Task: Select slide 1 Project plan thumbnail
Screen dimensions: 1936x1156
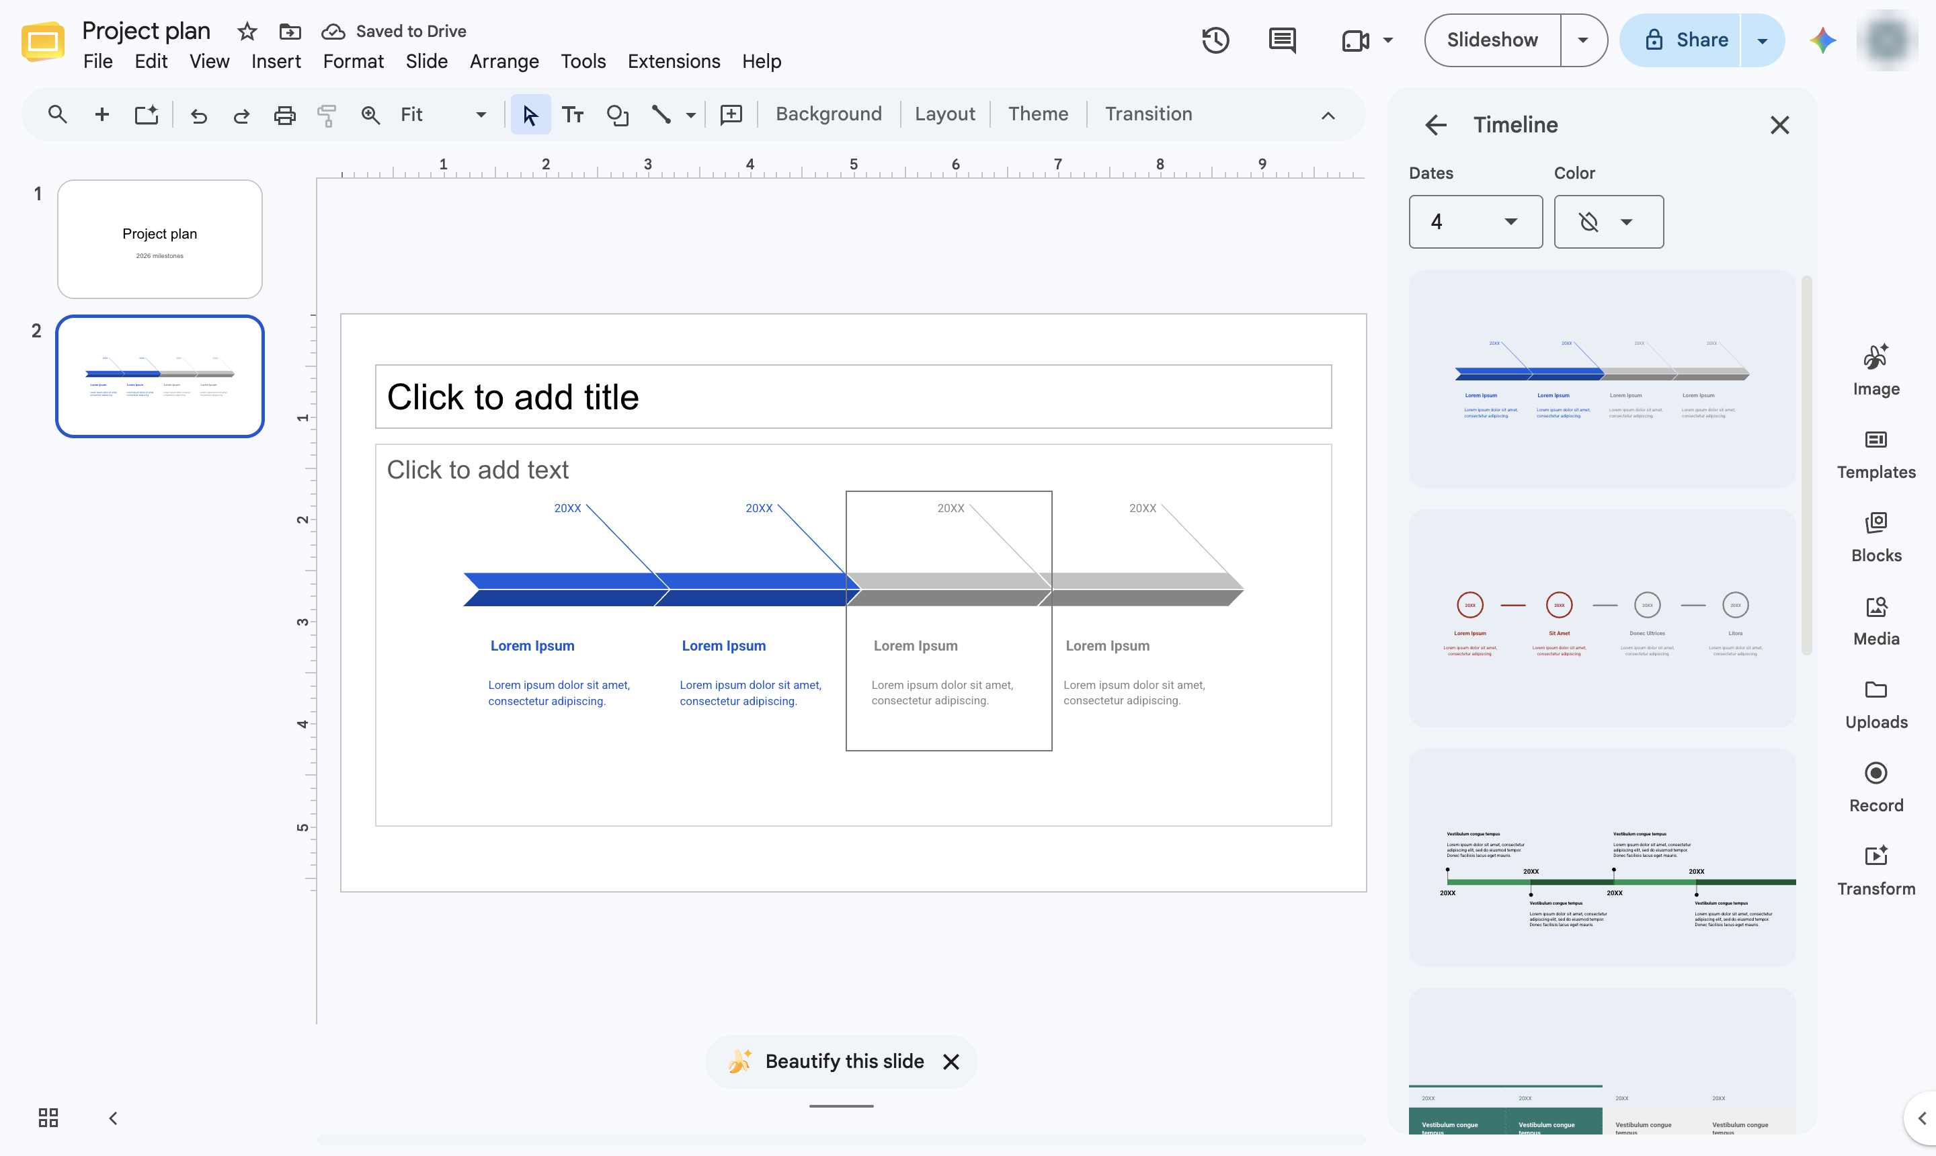Action: [160, 239]
